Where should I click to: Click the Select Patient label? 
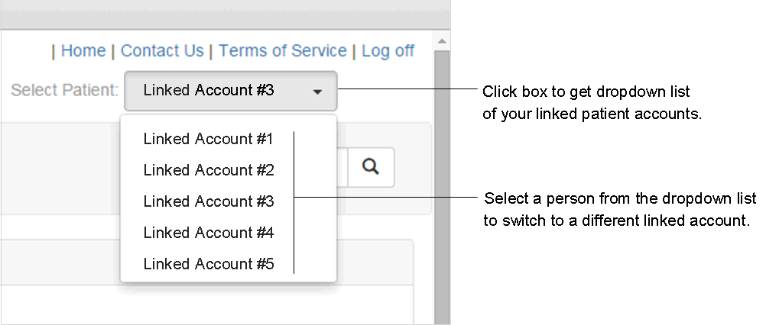65,90
